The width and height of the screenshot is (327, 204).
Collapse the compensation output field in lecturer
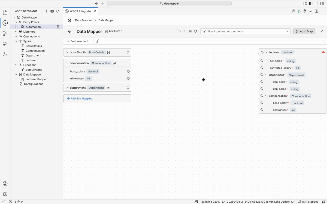[x=267, y=96]
